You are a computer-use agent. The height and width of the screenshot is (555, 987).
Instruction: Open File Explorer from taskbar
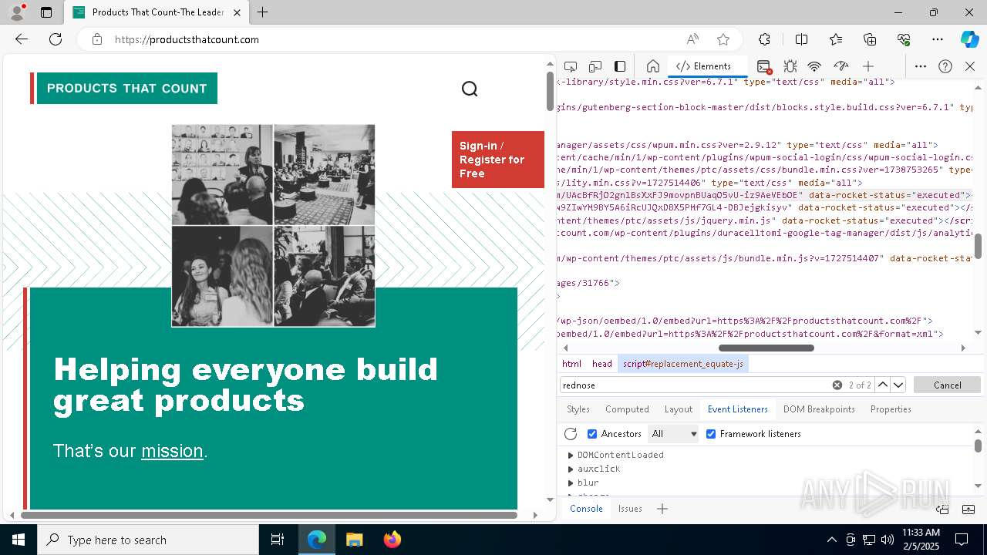355,540
